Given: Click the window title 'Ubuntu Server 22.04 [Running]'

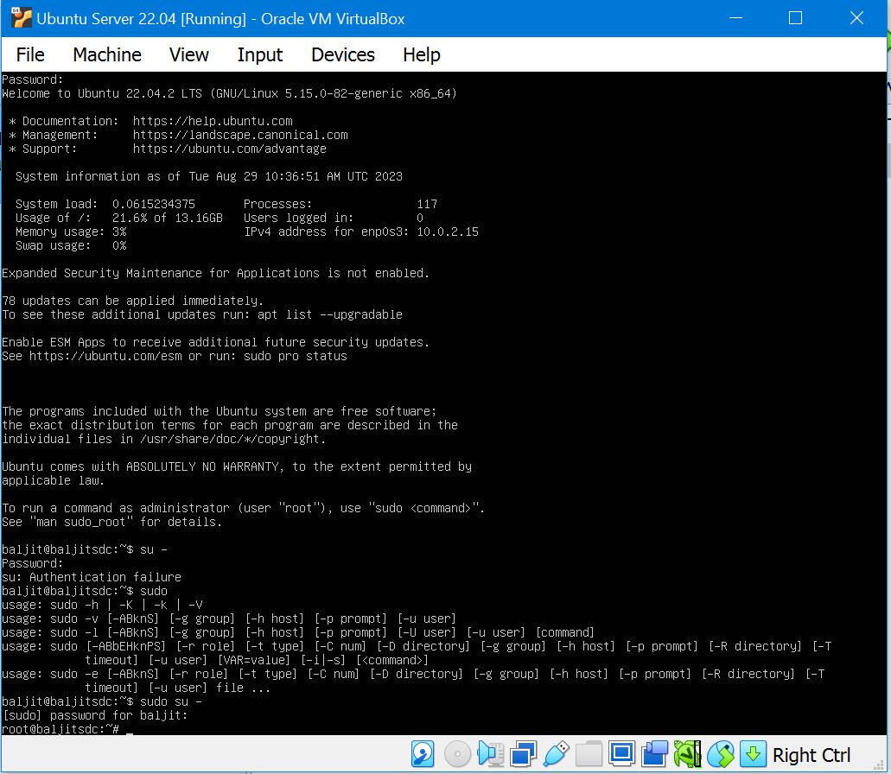Looking at the screenshot, I should 220,19.
